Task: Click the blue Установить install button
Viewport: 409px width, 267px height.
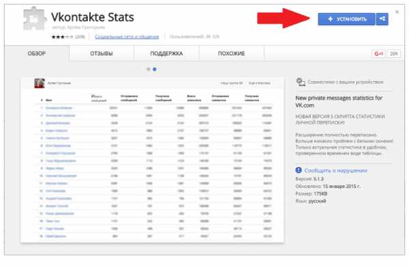Action: point(346,19)
